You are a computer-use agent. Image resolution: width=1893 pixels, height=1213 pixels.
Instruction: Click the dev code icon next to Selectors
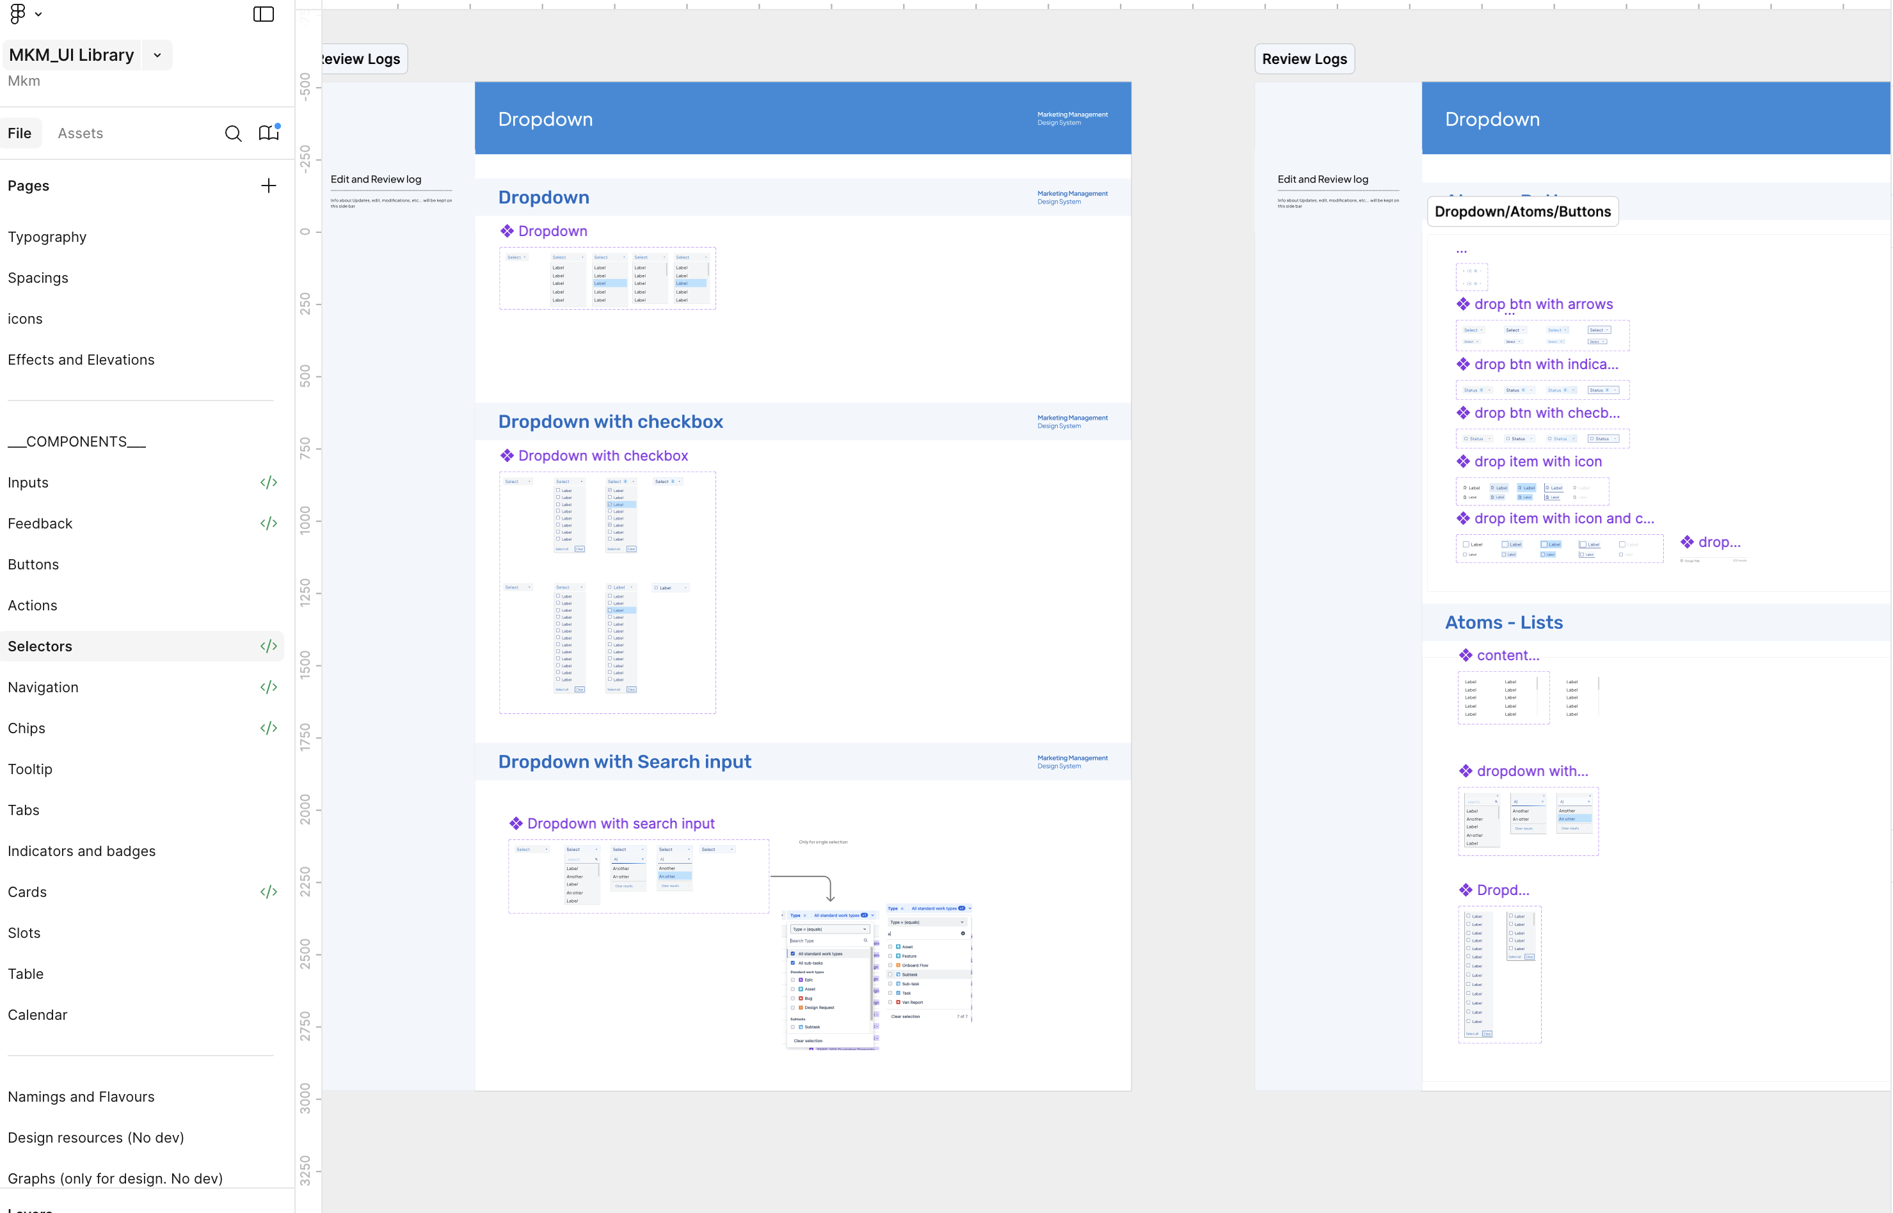(269, 646)
